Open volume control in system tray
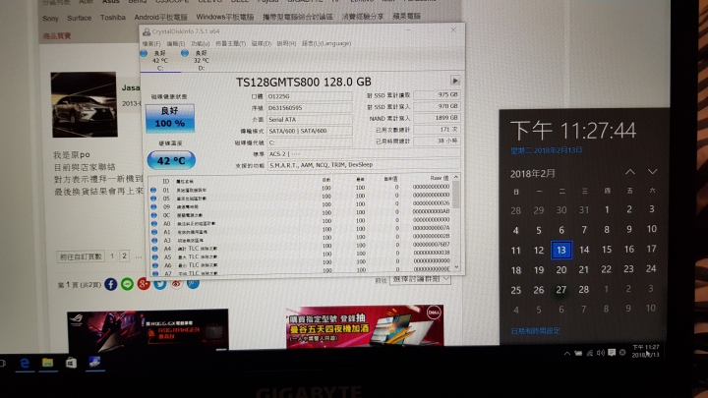The image size is (708, 398). 600,353
